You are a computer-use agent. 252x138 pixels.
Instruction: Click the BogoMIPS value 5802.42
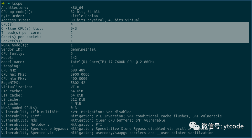(x=78, y=83)
